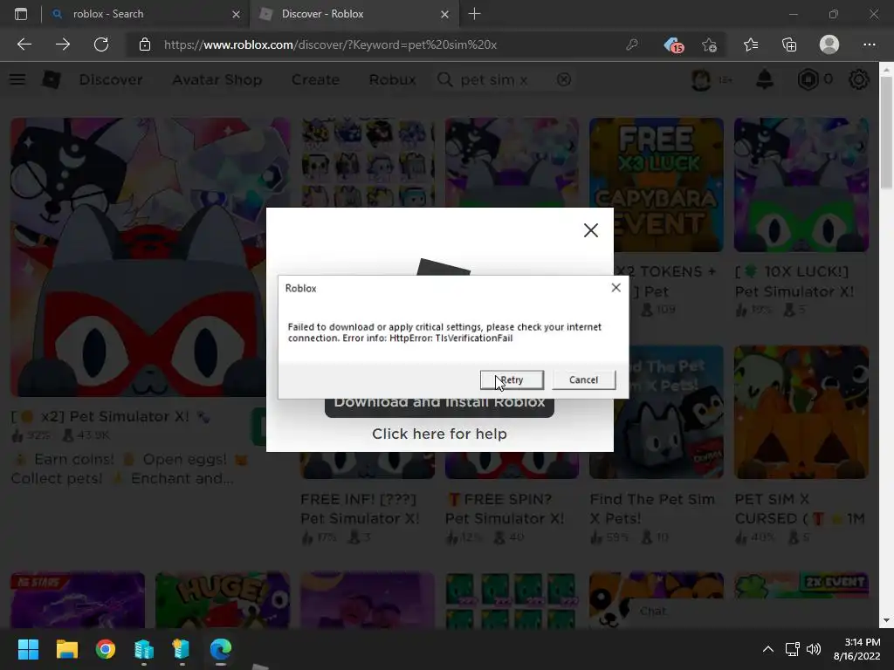
Task: Close the Discover - Roblox tab
Action: coord(444,14)
